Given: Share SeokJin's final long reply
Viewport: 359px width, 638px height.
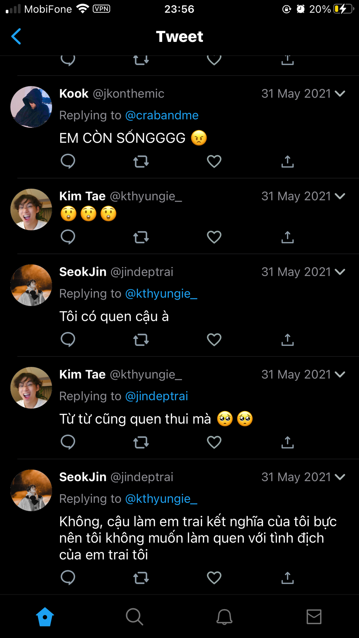Looking at the screenshot, I should tap(288, 578).
